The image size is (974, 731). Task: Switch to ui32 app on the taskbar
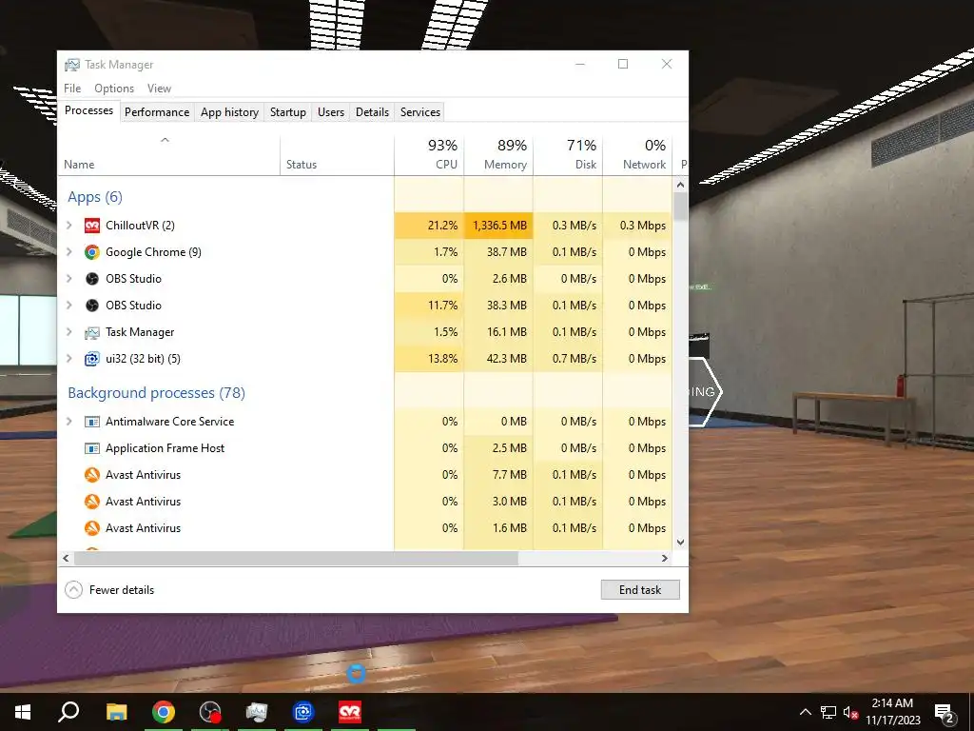pos(303,712)
